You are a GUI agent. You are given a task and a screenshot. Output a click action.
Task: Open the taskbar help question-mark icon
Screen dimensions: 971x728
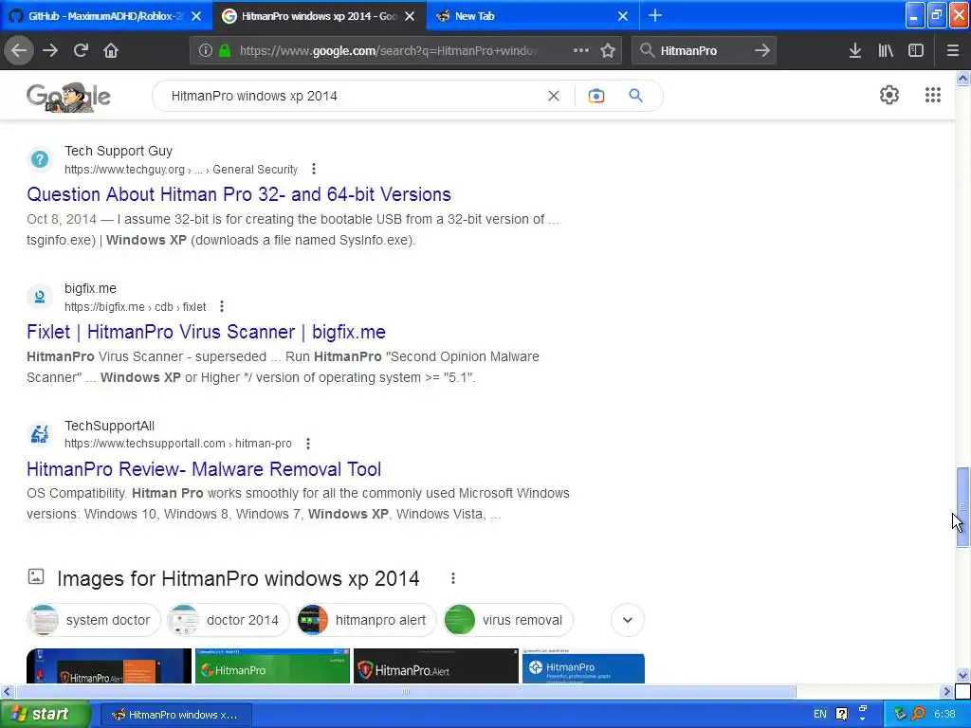point(842,714)
